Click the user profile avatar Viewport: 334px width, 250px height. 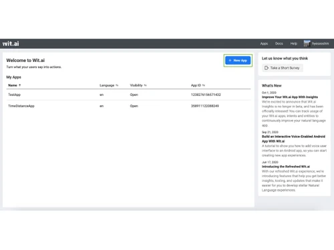tap(307, 43)
